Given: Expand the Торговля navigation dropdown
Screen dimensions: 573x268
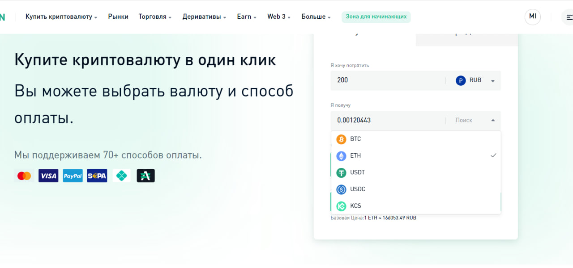Looking at the screenshot, I should pyautogui.click(x=154, y=17).
